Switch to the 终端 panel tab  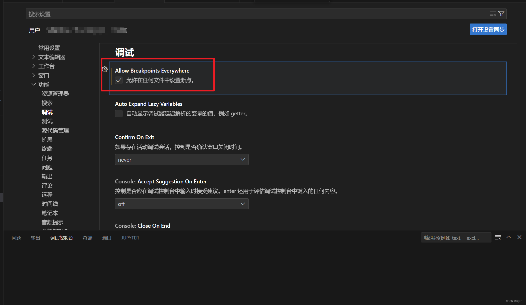pos(88,238)
